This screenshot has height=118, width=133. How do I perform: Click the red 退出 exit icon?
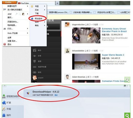5,44
